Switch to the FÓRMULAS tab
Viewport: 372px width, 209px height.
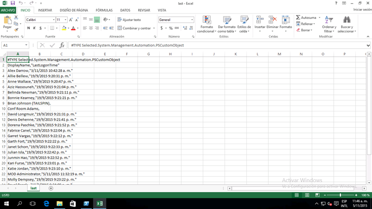104,10
